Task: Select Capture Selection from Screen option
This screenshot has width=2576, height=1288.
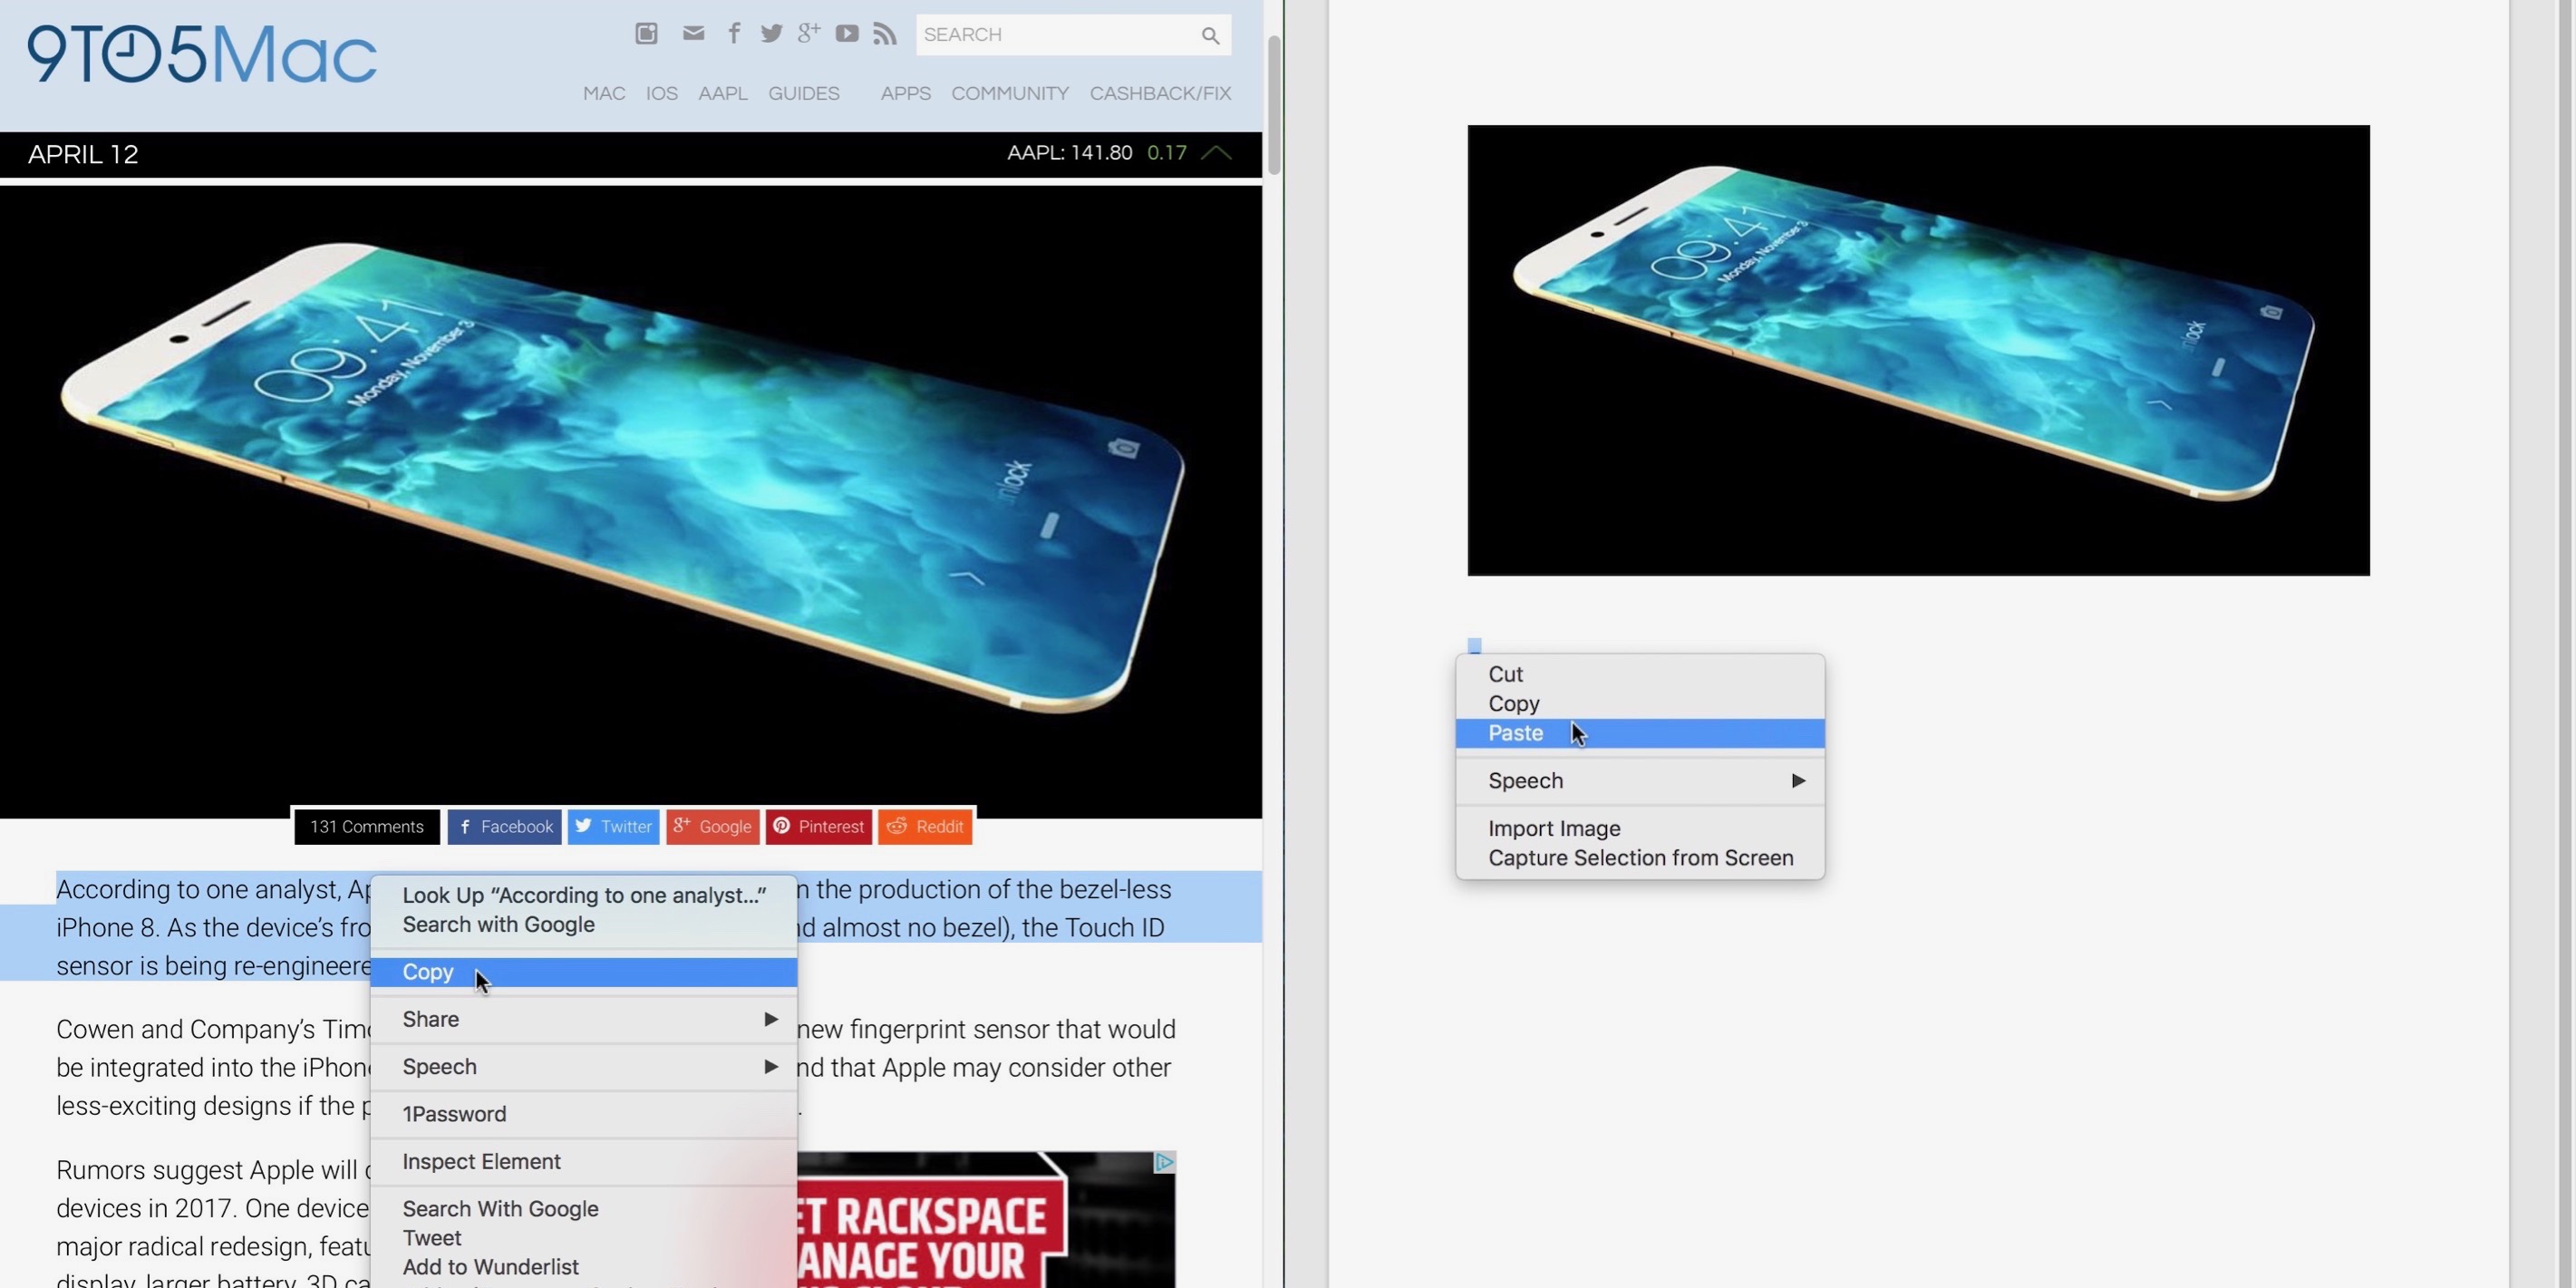Action: [x=1640, y=857]
